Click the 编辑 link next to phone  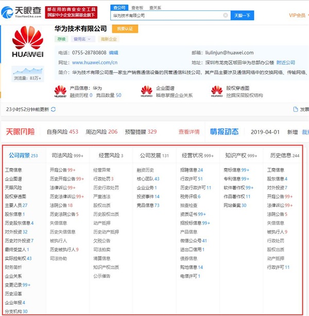coord(114,53)
